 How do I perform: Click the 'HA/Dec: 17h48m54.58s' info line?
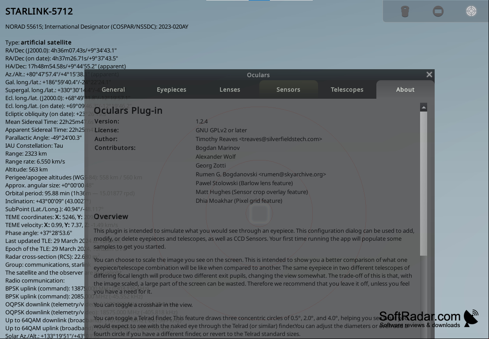[x=65, y=66]
